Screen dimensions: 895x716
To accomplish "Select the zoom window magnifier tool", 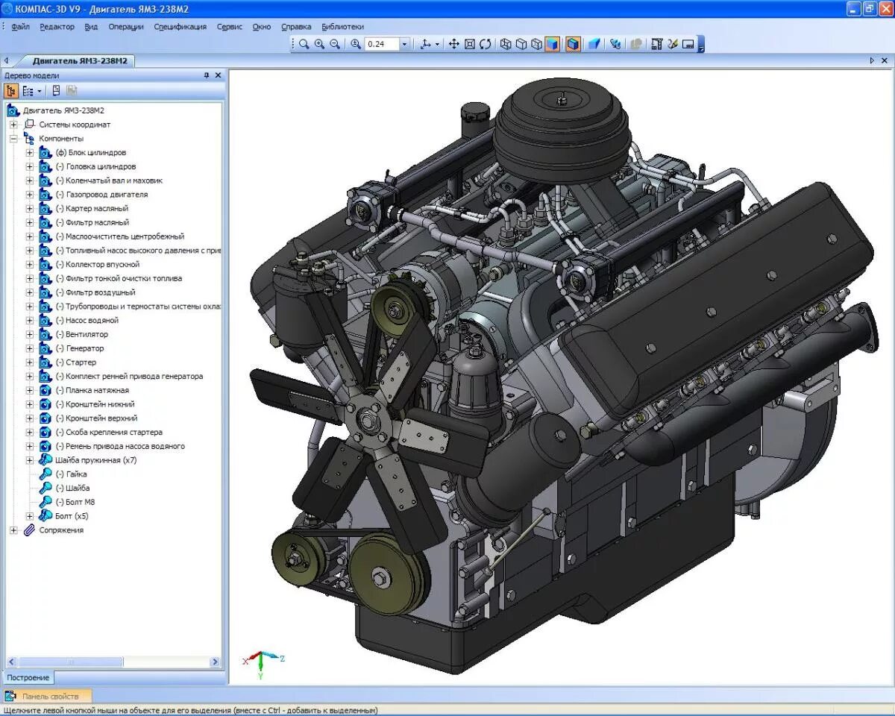I will point(304,44).
